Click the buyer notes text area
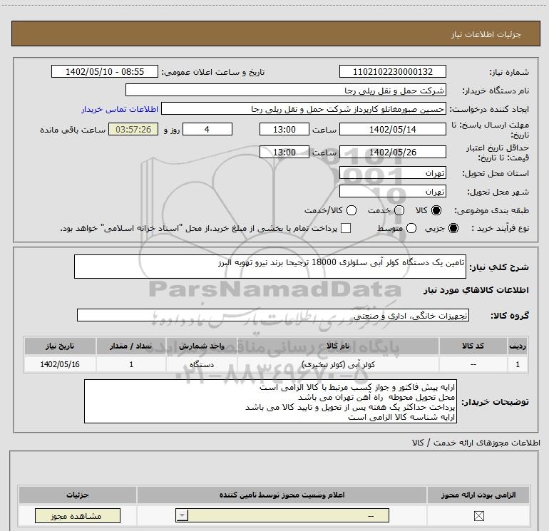549x531 pixels. (270, 401)
